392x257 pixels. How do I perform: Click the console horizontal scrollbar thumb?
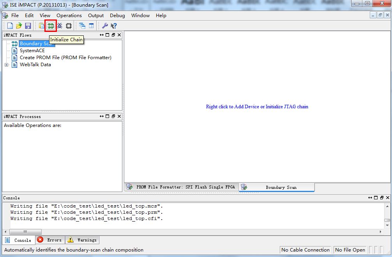coord(25,232)
